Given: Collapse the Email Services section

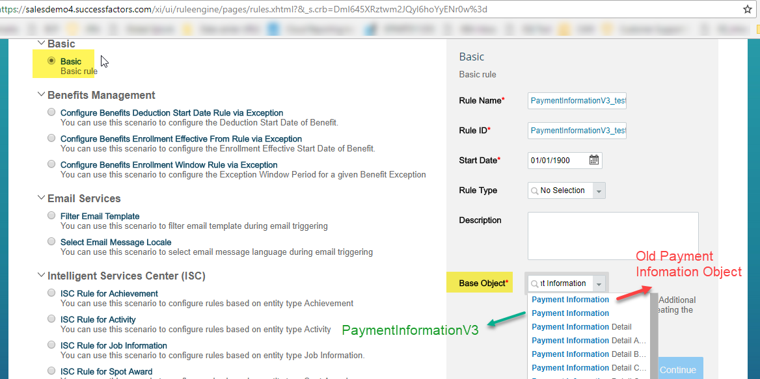Looking at the screenshot, I should pos(41,198).
